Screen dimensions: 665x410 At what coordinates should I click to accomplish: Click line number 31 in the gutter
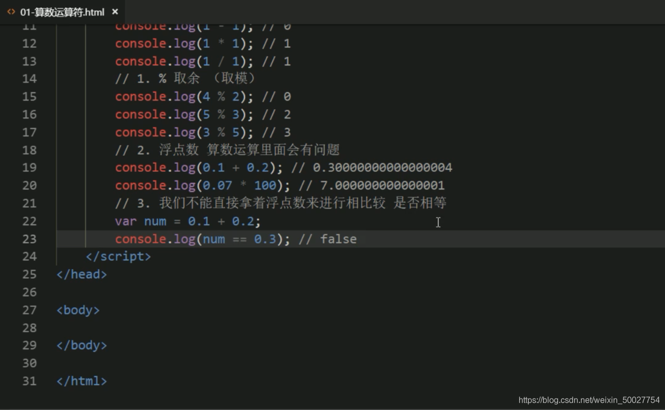click(x=30, y=381)
